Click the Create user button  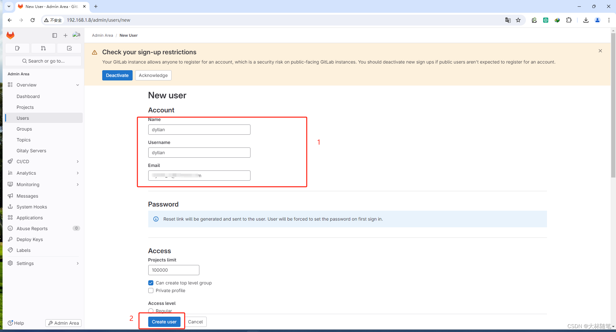(164, 322)
